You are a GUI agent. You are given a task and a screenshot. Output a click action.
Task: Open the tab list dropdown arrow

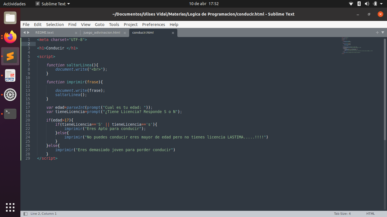point(383,32)
